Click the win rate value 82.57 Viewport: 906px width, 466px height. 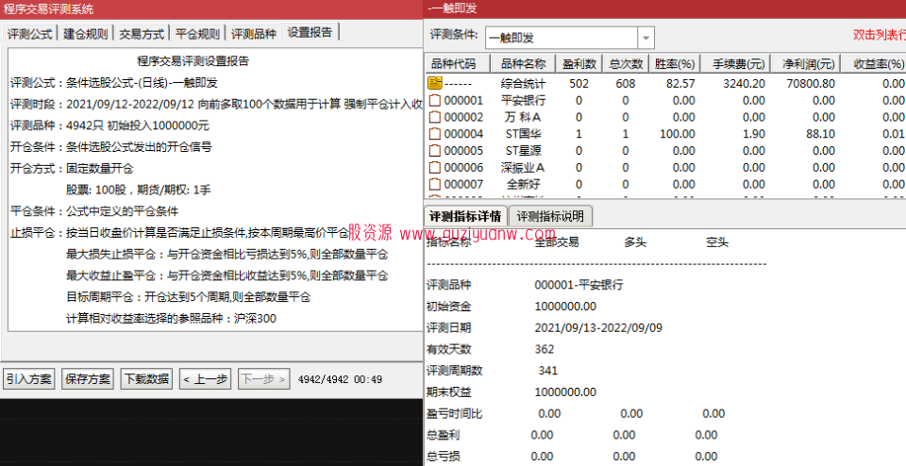(x=680, y=84)
